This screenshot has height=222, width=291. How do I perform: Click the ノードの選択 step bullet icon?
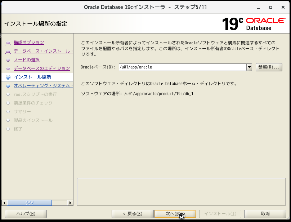(x=8, y=60)
